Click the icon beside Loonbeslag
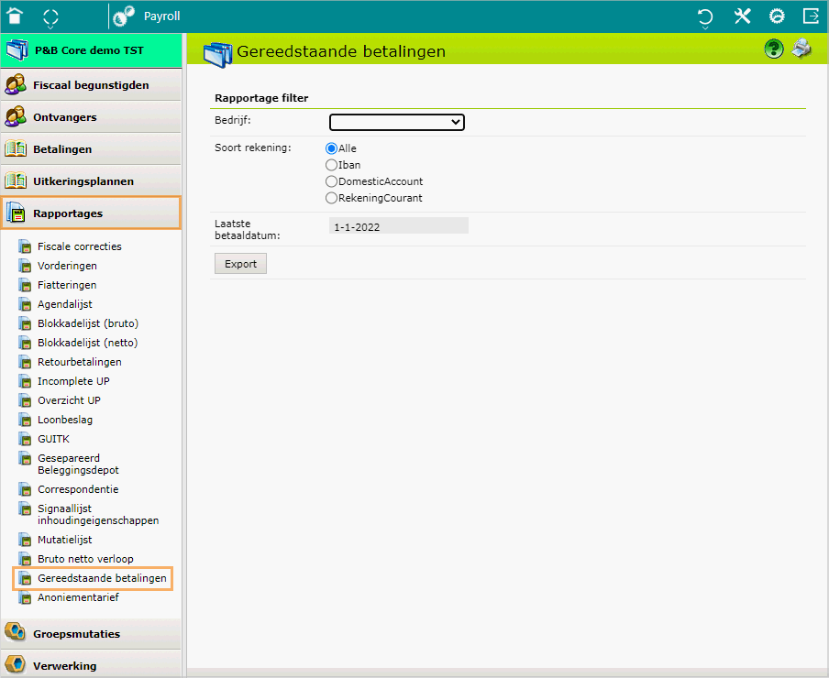The width and height of the screenshot is (829, 678). tap(25, 420)
